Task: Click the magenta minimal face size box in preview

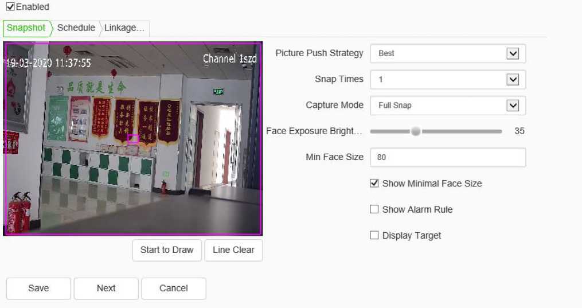Action: 133,139
